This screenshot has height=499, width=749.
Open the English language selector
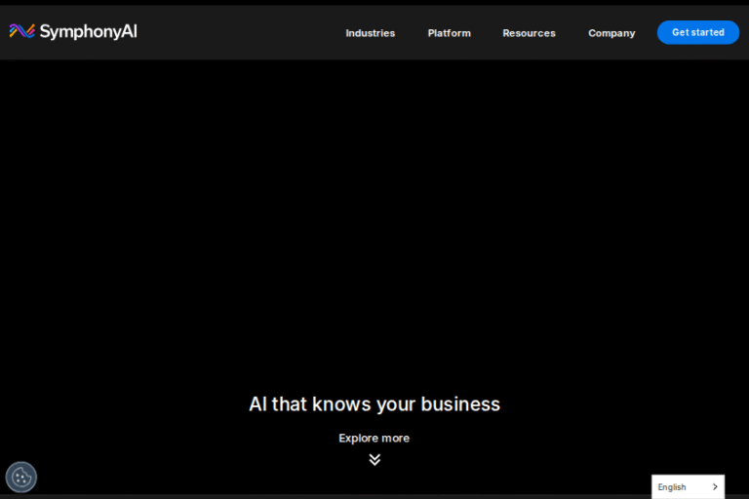(x=688, y=486)
